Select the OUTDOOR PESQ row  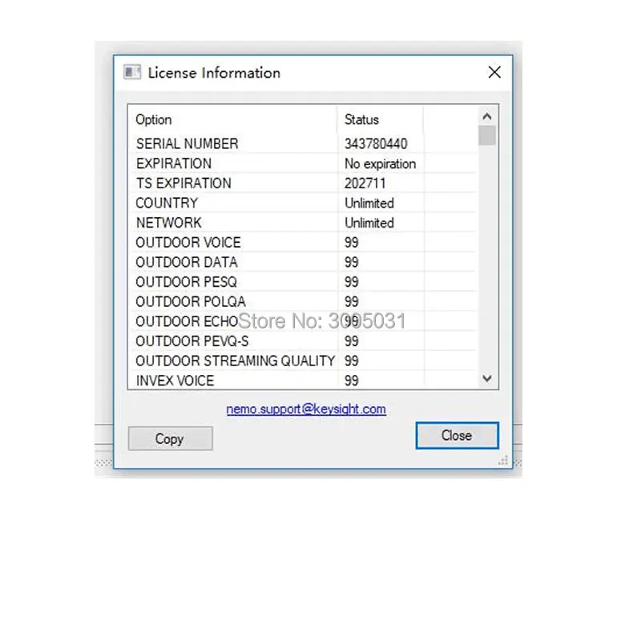pyautogui.click(x=302, y=282)
